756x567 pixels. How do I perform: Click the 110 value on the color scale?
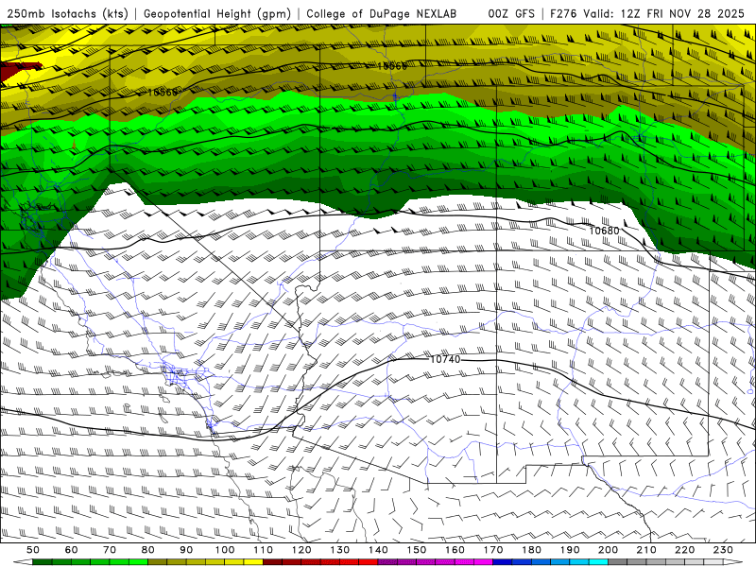coord(263,550)
